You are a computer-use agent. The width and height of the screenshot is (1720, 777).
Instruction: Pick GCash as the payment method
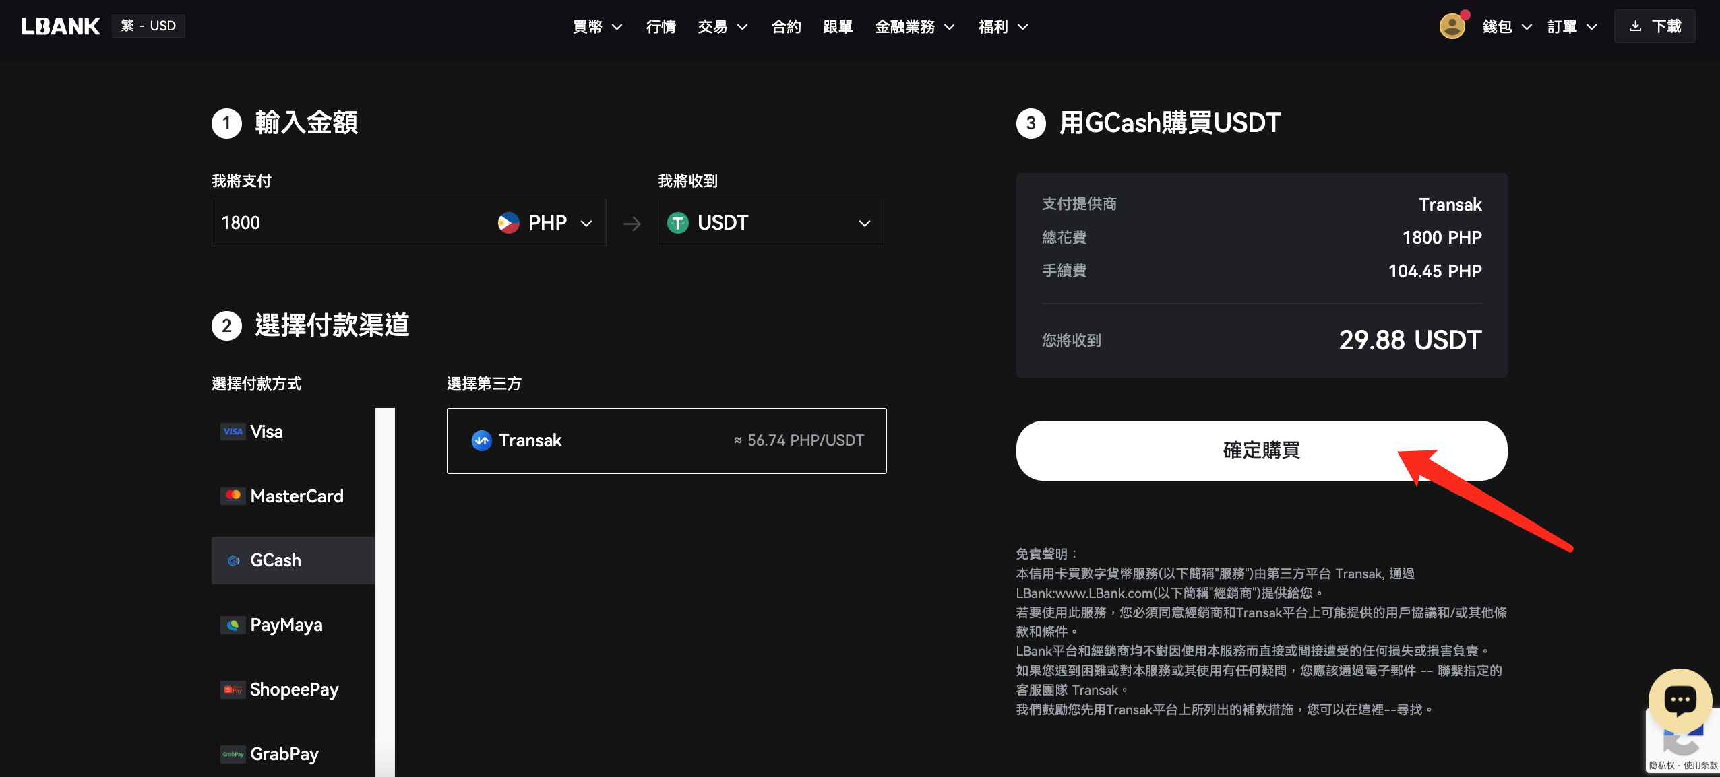(x=293, y=560)
